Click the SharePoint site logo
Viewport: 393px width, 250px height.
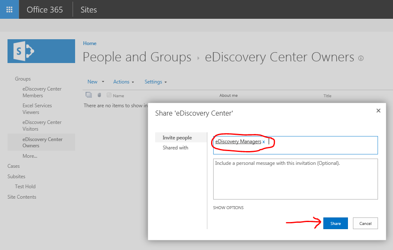[x=41, y=51]
